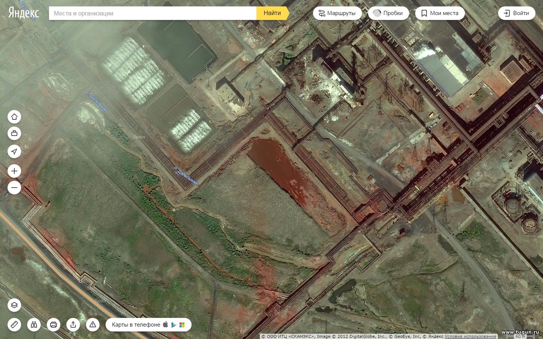Viewport: 543px width, 339px height.
Task: Focus the 'Места и организации' search field
Action: pyautogui.click(x=153, y=13)
